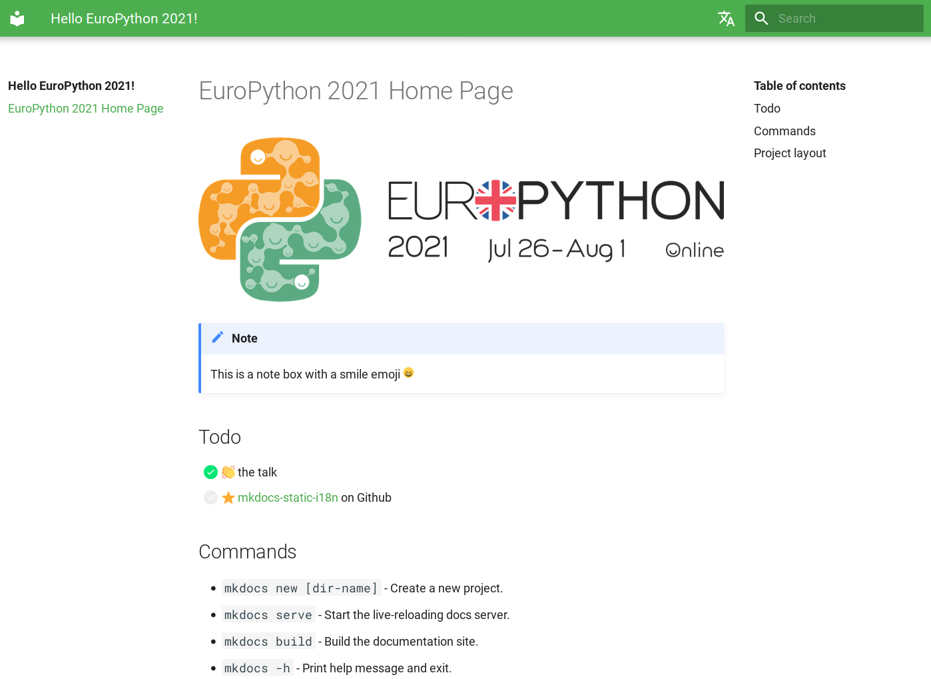Click the star icon beside mkdocs-static-i18n
Image resolution: width=931 pixels, height=679 pixels.
point(228,497)
